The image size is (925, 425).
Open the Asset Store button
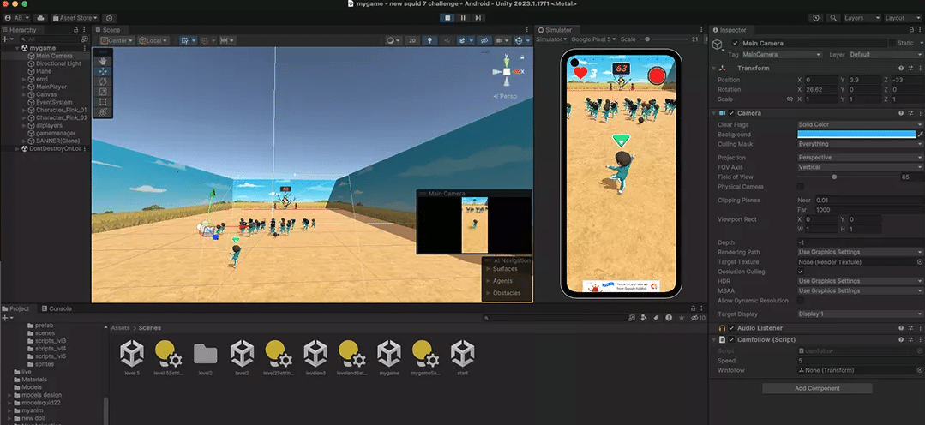pos(75,18)
